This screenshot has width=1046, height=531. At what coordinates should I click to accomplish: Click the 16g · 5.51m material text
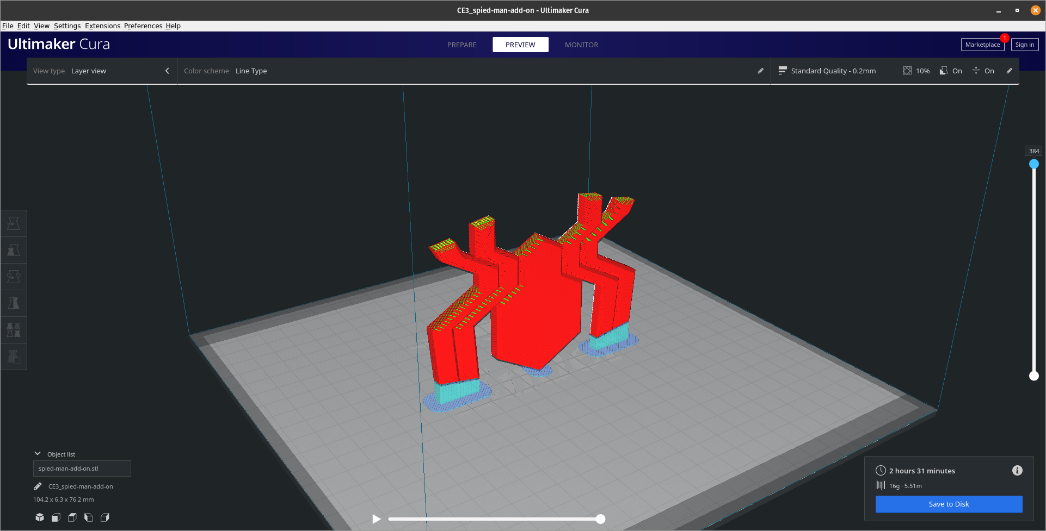(905, 486)
